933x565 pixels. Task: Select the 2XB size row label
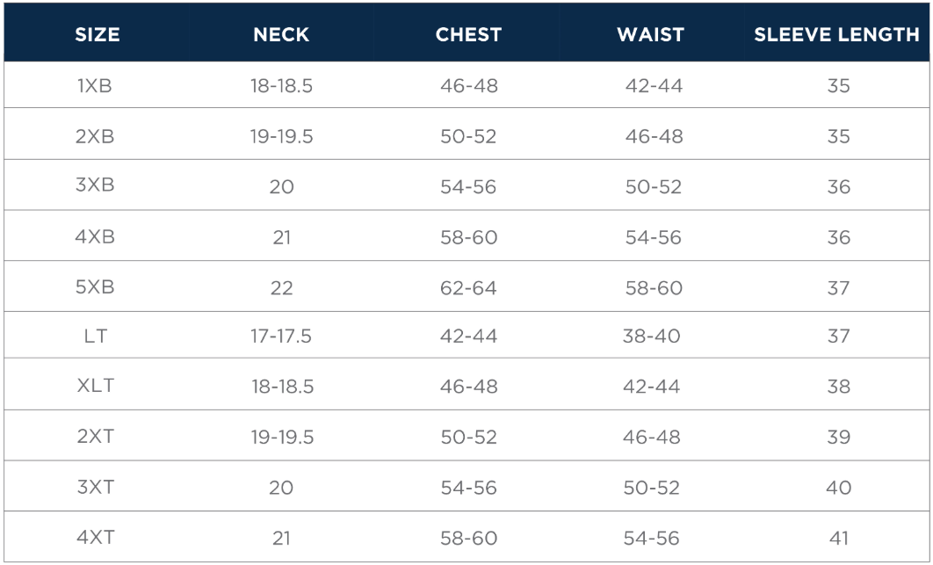95,136
